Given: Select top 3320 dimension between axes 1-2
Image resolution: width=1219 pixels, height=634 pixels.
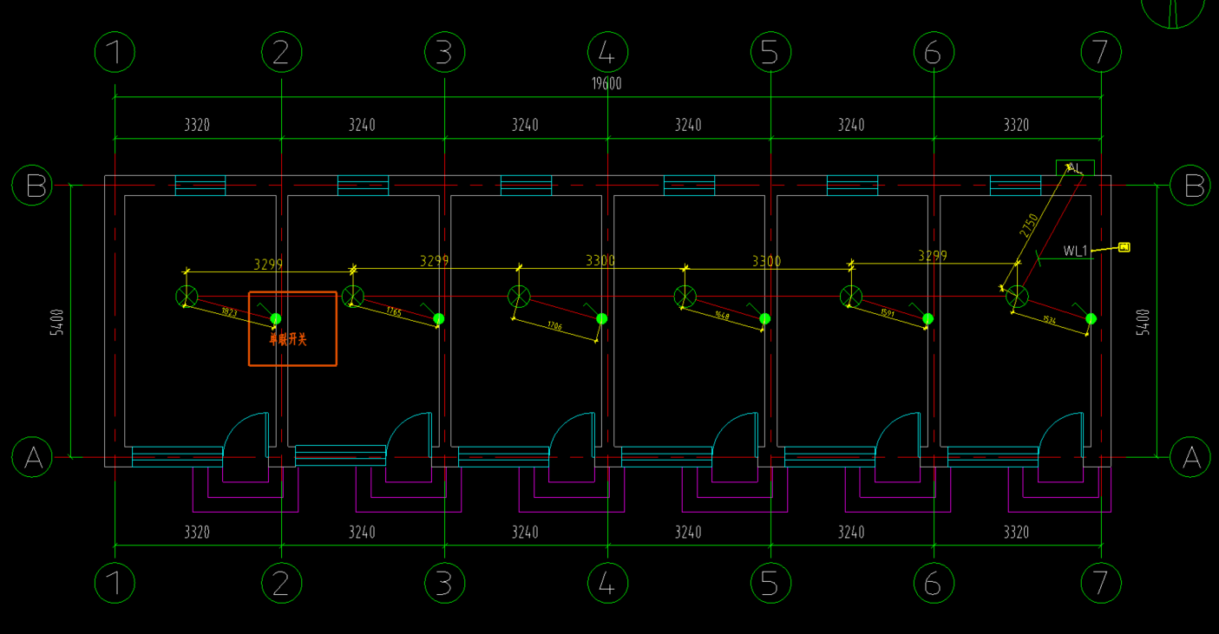Looking at the screenshot, I should pyautogui.click(x=197, y=125).
